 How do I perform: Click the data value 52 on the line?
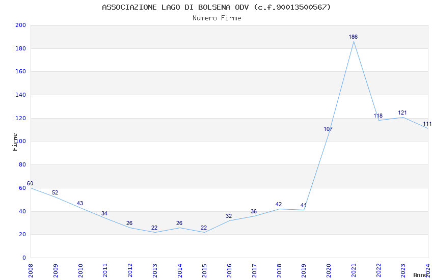pos(55,192)
